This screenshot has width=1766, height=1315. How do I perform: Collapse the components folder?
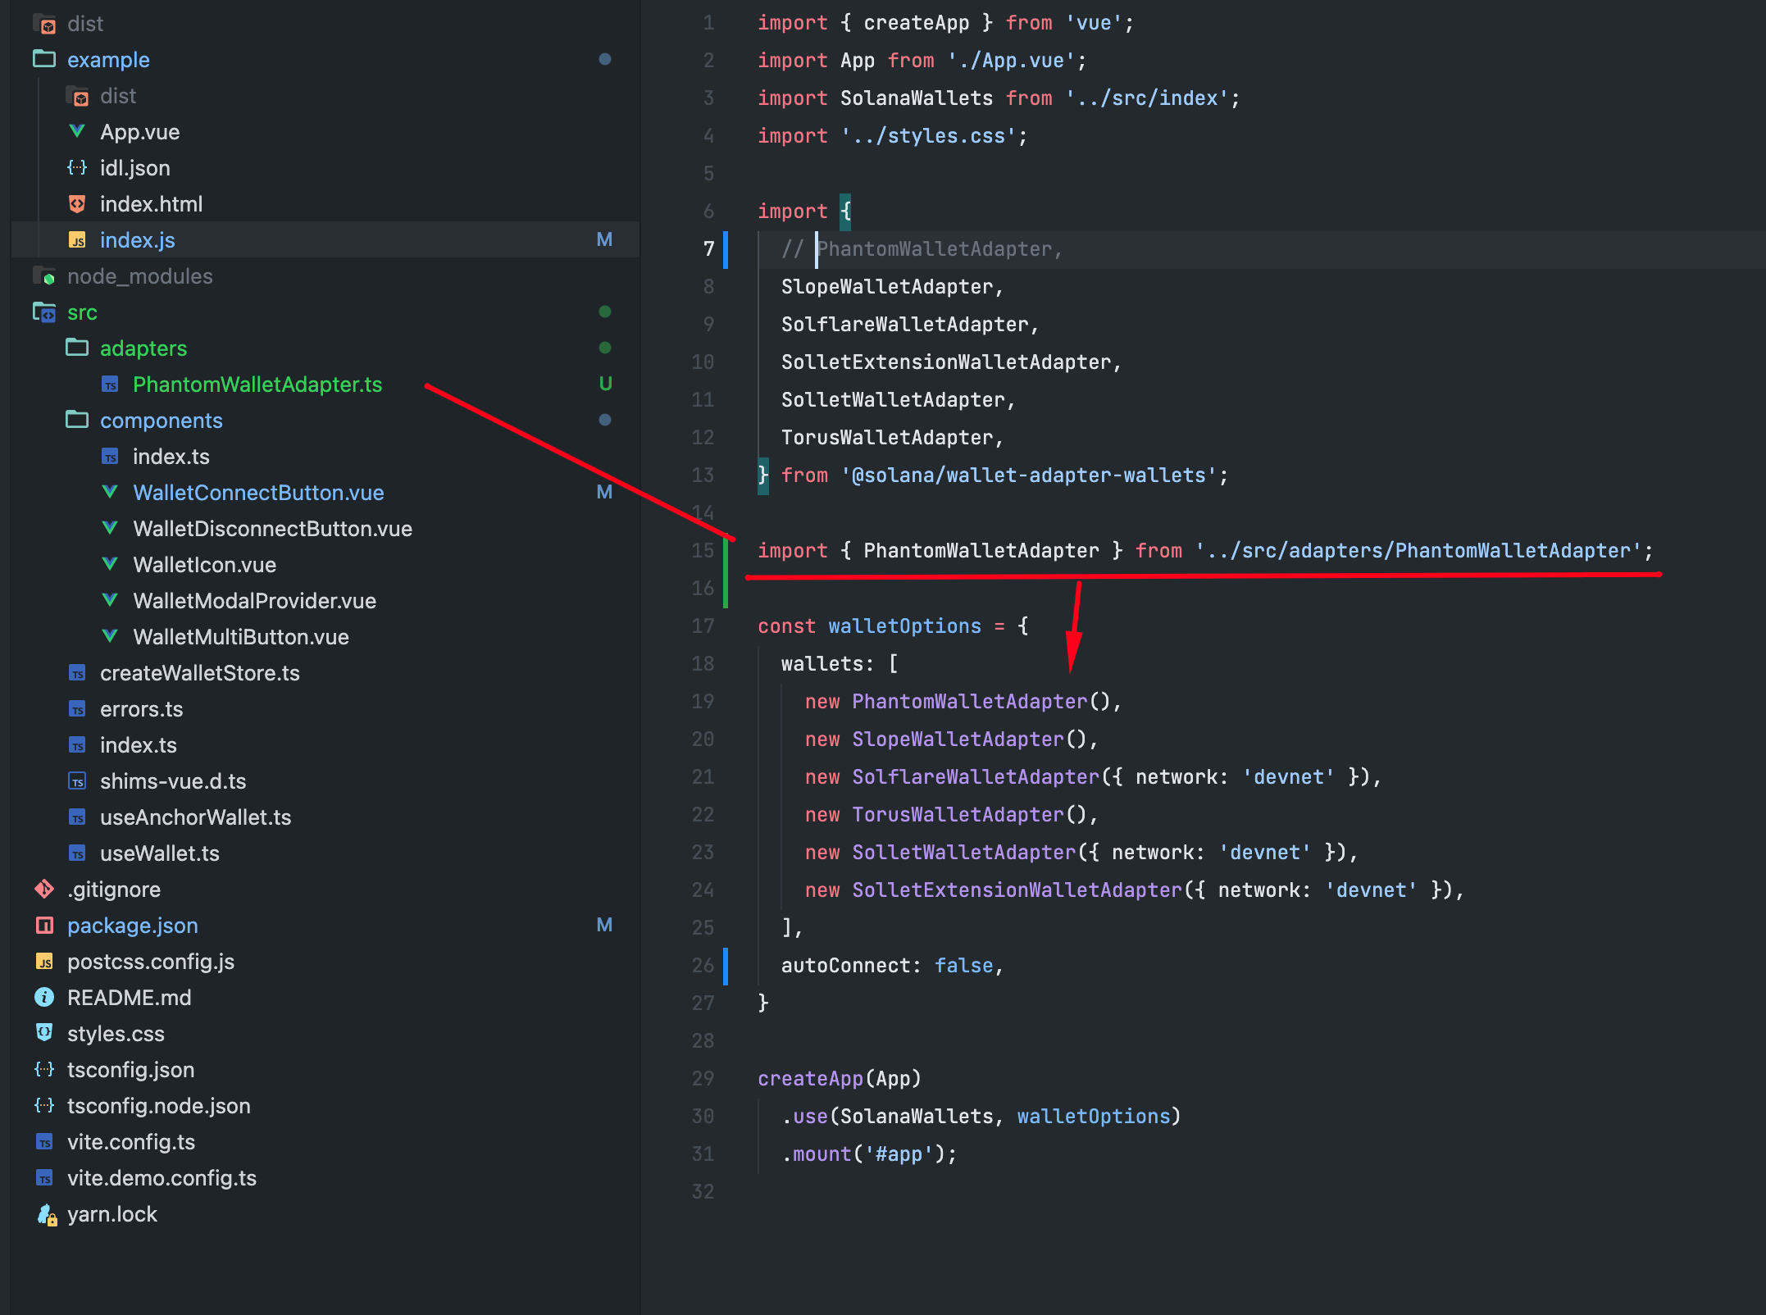[162, 420]
